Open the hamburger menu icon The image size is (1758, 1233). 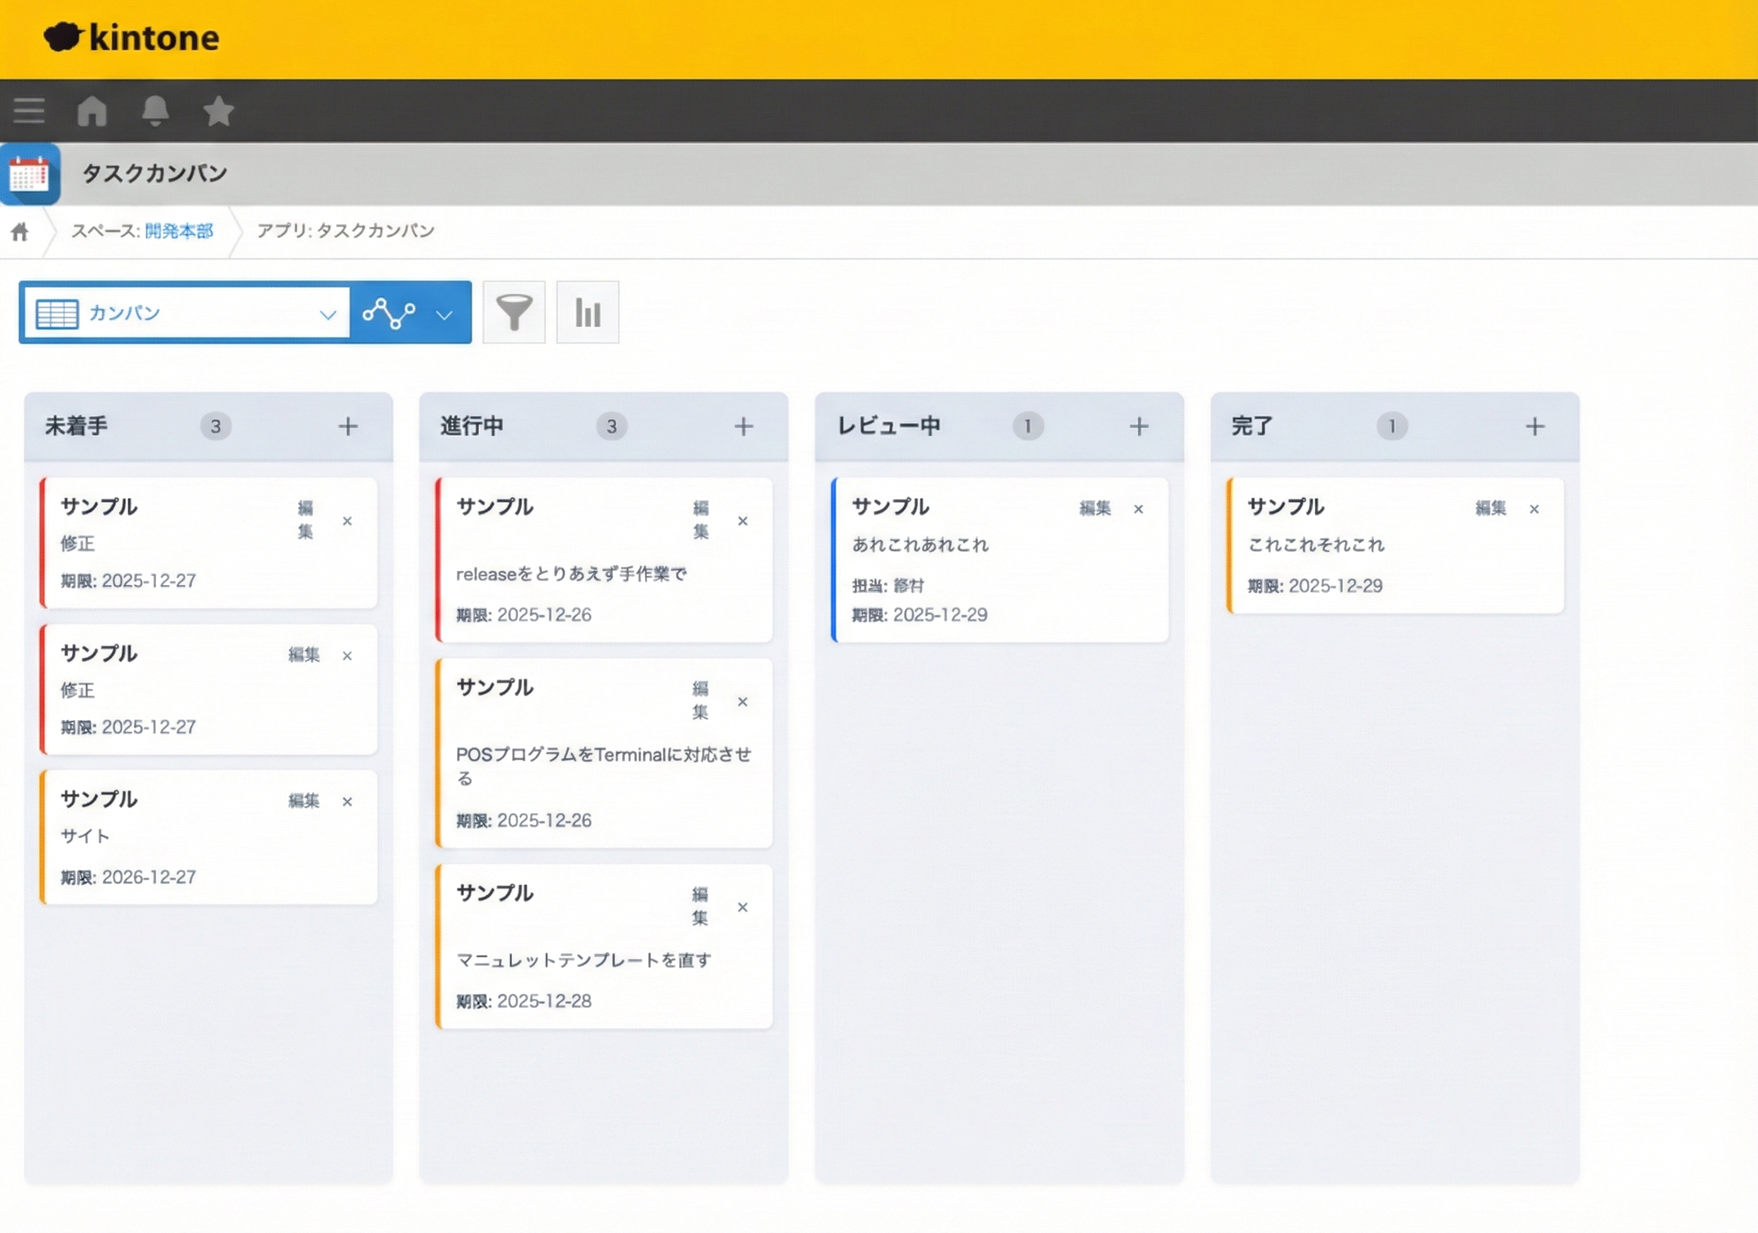(x=29, y=111)
